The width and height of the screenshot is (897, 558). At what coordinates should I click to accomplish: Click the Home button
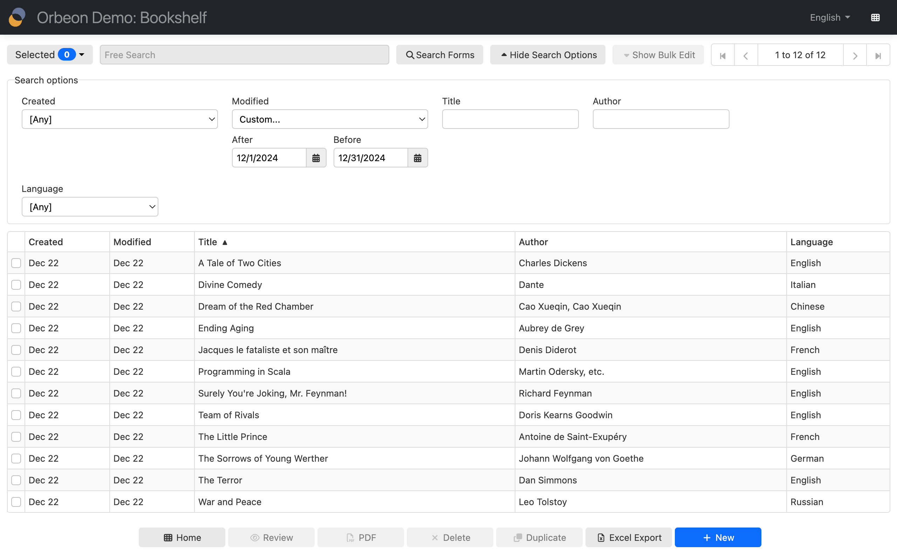[x=182, y=538]
